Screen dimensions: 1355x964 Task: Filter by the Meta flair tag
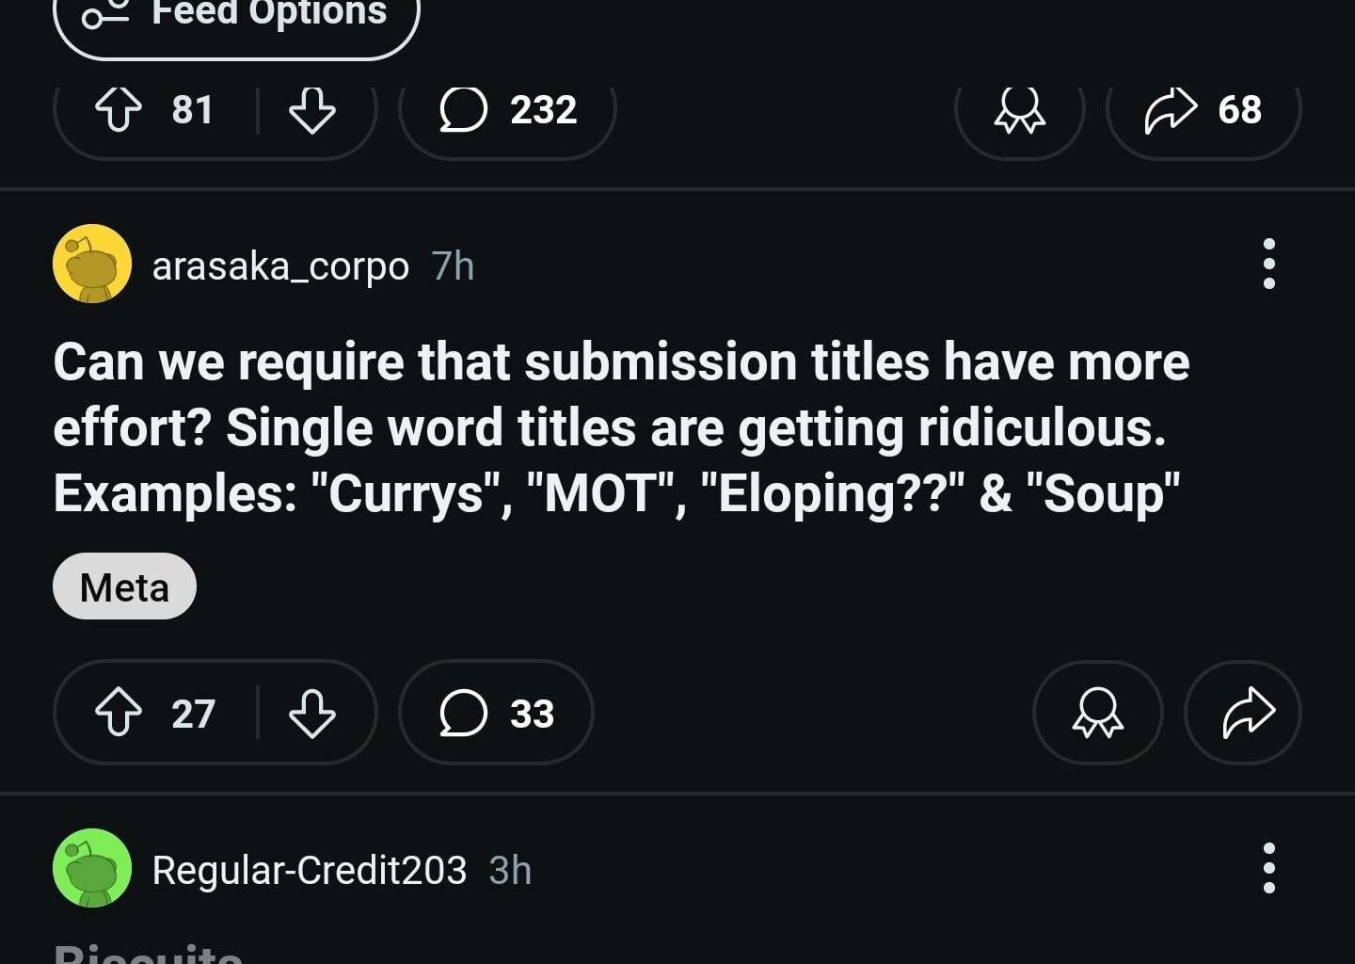click(124, 586)
